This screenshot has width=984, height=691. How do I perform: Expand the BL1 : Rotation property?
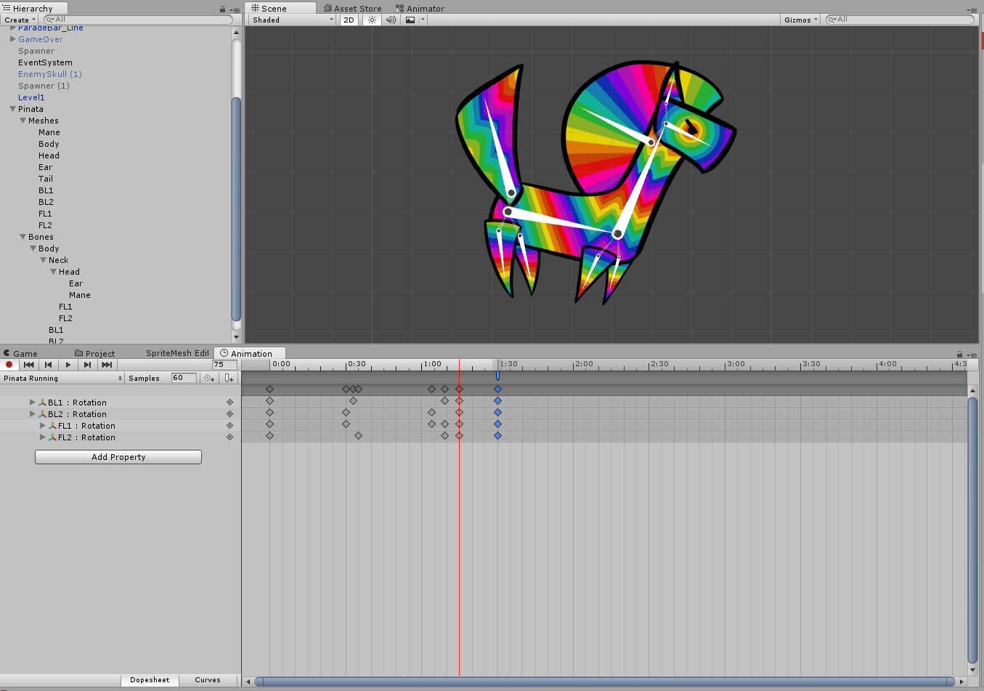point(32,402)
